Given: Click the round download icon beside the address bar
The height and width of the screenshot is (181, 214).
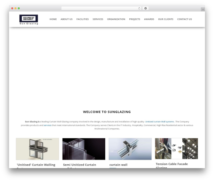Looking at the screenshot, I should (146, 9).
